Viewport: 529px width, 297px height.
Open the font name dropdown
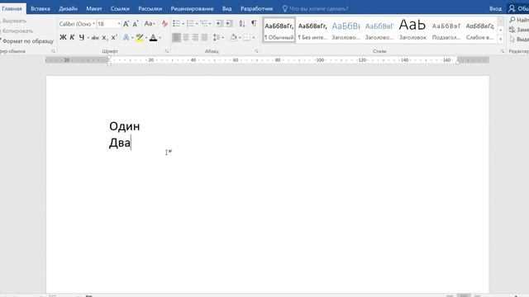point(93,24)
